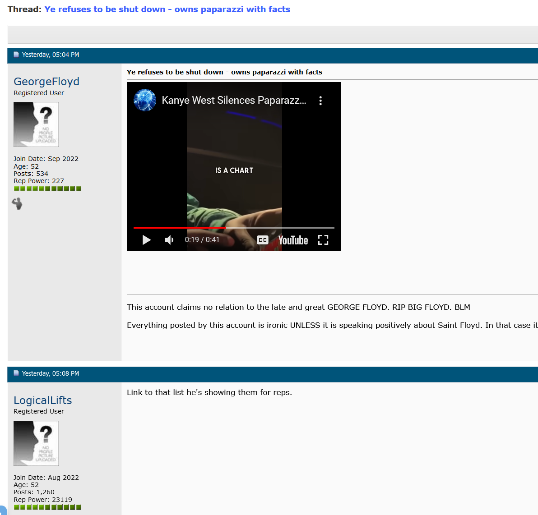Select signature line 'This account claims no relation'
Image resolution: width=538 pixels, height=515 pixels.
[x=298, y=307]
